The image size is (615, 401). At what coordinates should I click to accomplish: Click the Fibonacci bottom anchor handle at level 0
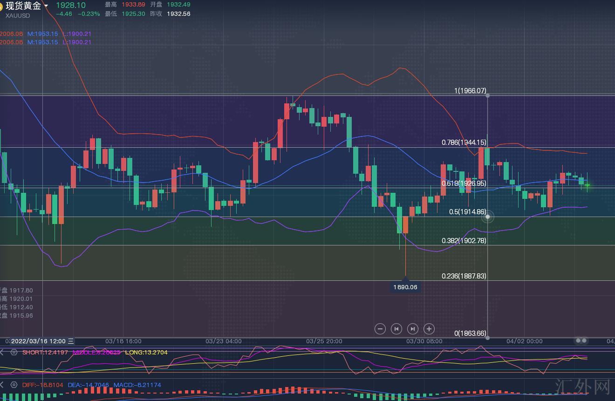coord(488,338)
